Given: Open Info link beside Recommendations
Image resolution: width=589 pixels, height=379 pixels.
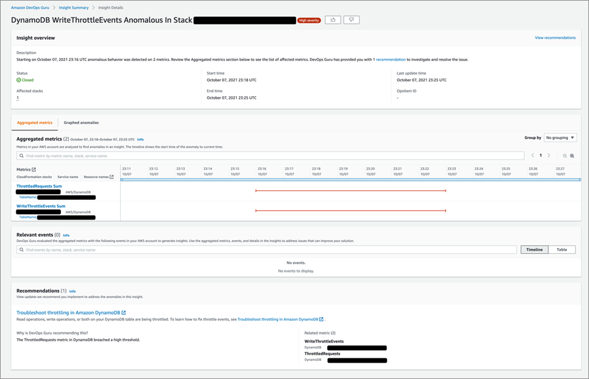Looking at the screenshot, I should [72, 291].
